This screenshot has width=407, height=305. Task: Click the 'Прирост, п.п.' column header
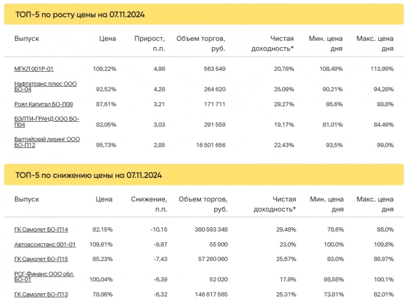click(x=149, y=43)
